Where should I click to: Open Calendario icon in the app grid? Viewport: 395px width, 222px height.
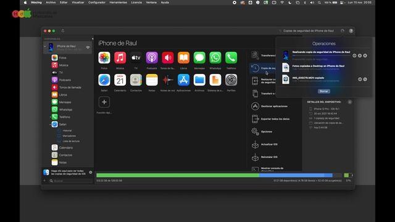[120, 80]
